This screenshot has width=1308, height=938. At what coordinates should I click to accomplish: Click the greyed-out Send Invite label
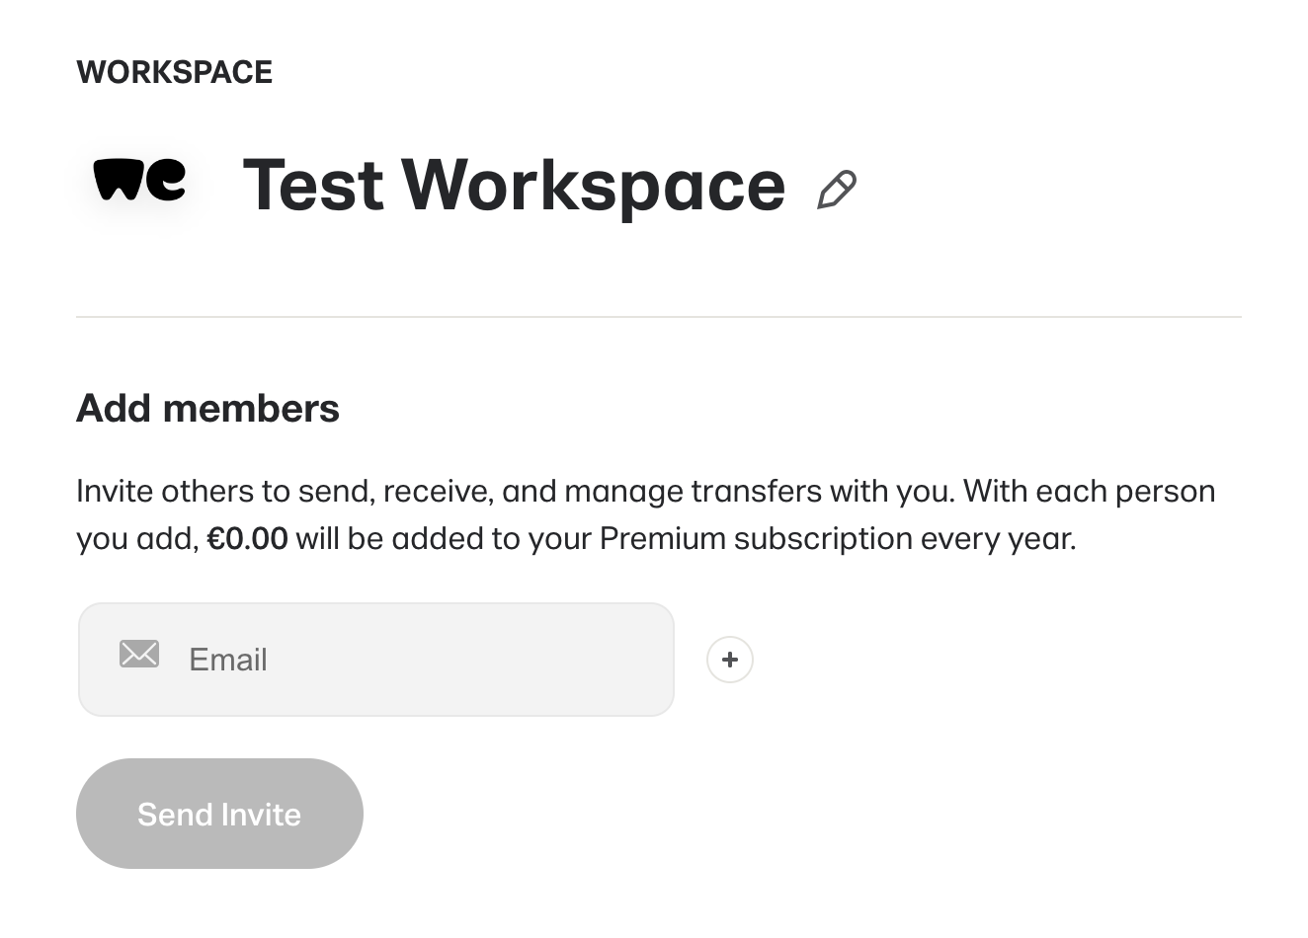pos(219,815)
